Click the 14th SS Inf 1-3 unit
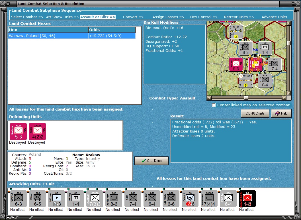The image size is (301, 220). (x=247, y=199)
